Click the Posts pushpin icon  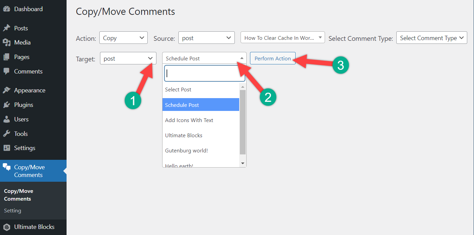point(6,28)
